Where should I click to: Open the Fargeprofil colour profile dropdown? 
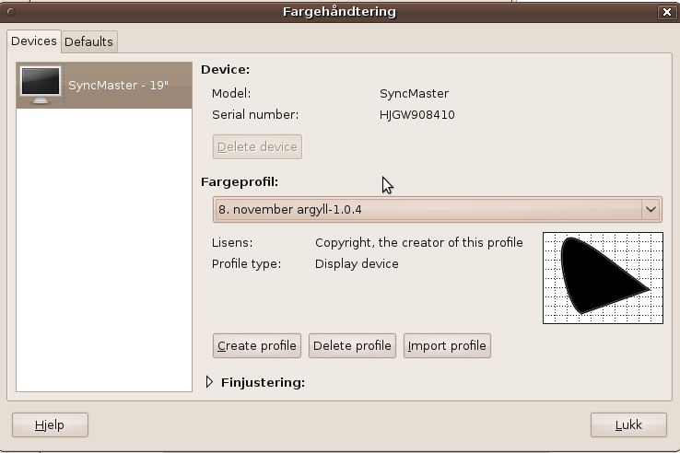pyautogui.click(x=437, y=209)
